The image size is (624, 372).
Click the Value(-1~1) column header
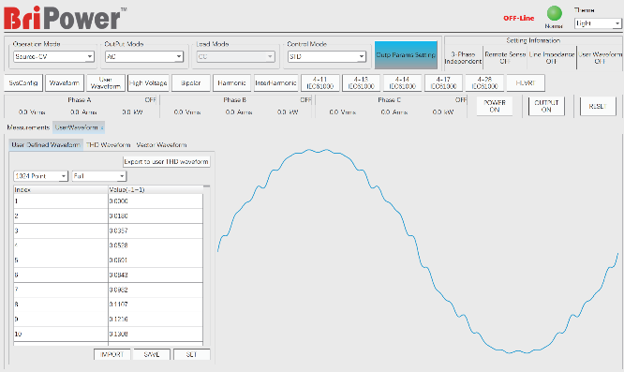(x=156, y=190)
